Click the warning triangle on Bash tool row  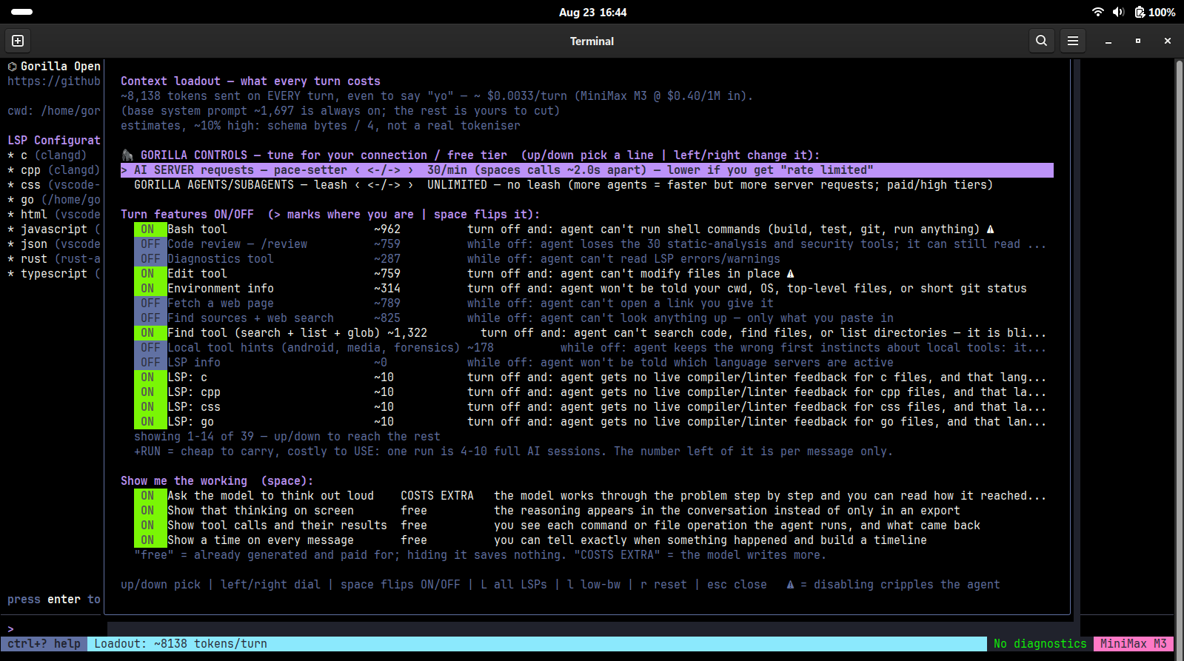tap(990, 229)
